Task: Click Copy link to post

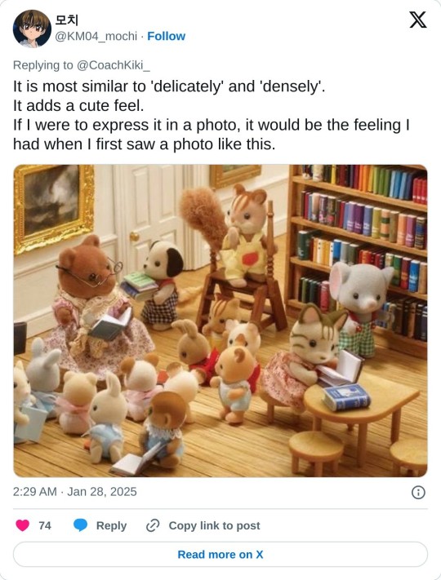Action: pos(215,525)
